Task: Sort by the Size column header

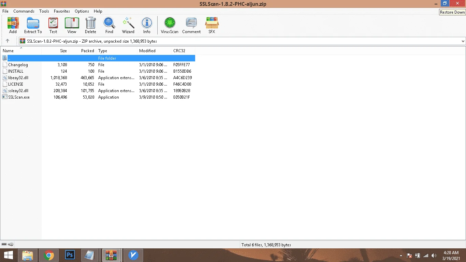Action: click(x=55, y=51)
